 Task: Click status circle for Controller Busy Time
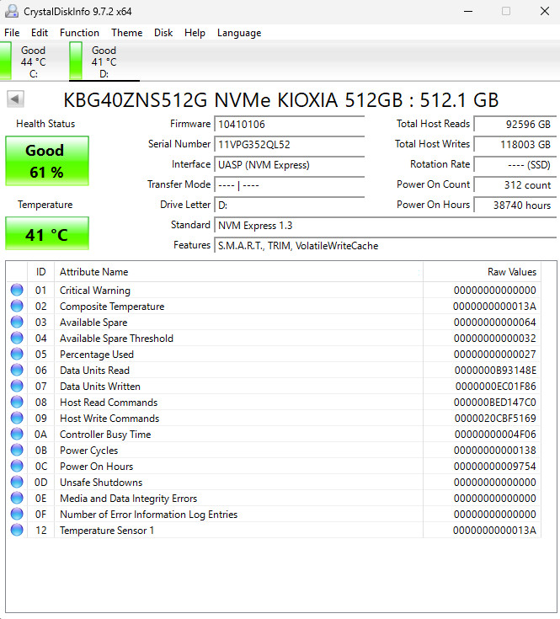coord(17,434)
